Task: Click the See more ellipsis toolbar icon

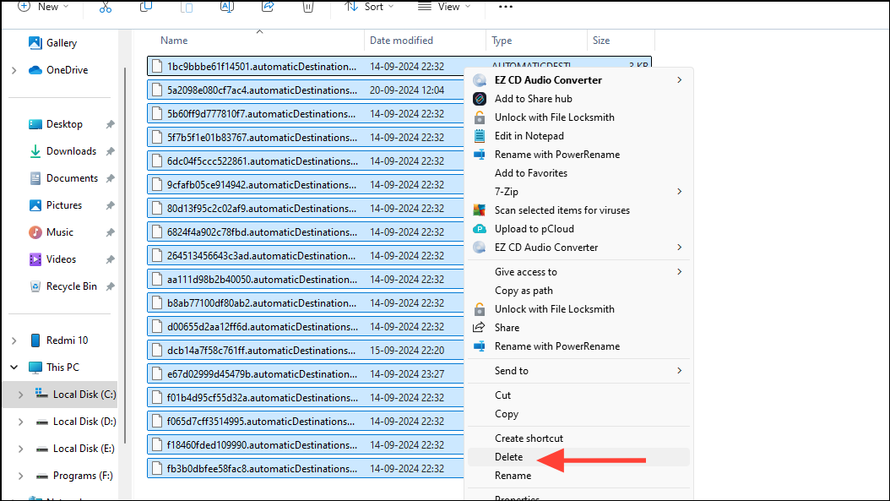Action: point(505,8)
